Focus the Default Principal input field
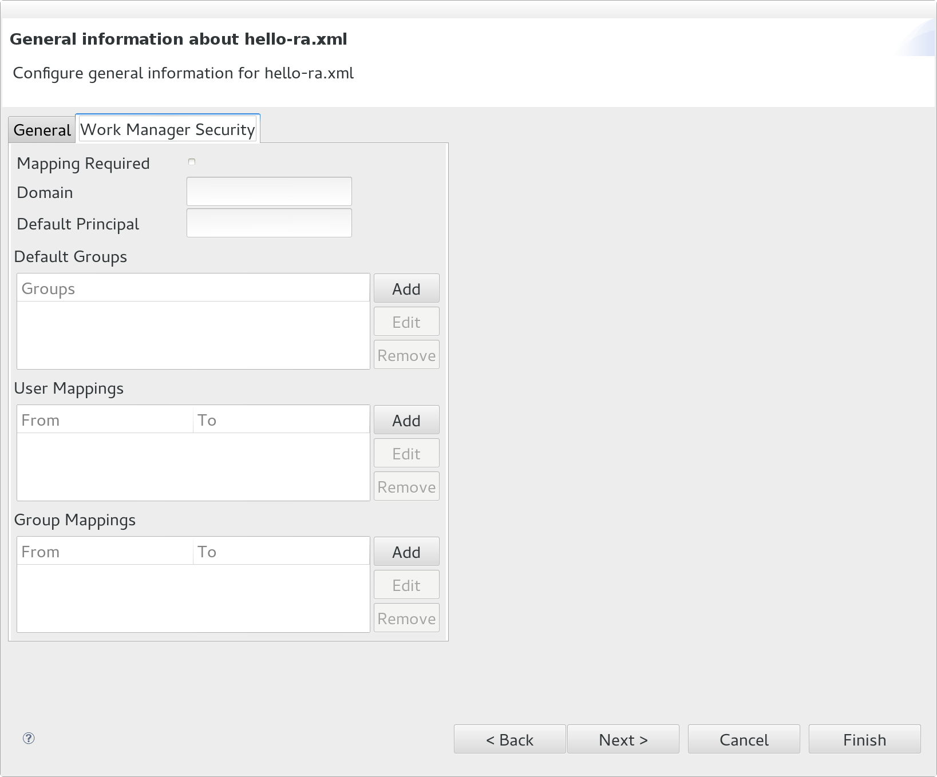937x777 pixels. click(x=269, y=223)
